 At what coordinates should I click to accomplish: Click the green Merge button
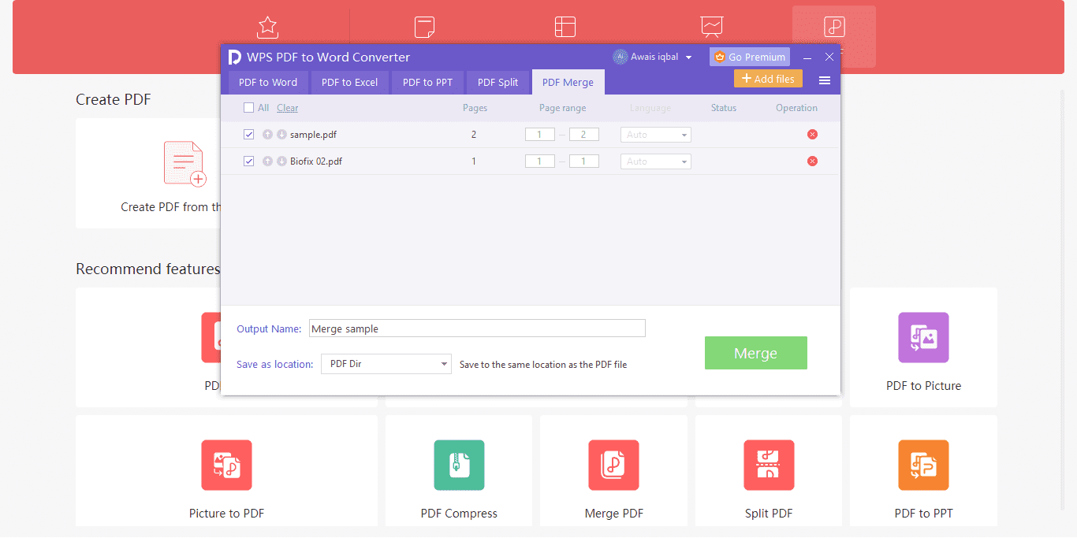pyautogui.click(x=756, y=353)
